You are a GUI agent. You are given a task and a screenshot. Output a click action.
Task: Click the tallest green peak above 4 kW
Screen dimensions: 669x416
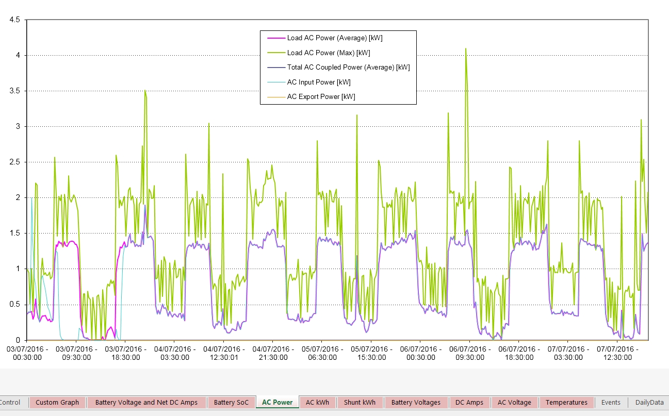[466, 49]
